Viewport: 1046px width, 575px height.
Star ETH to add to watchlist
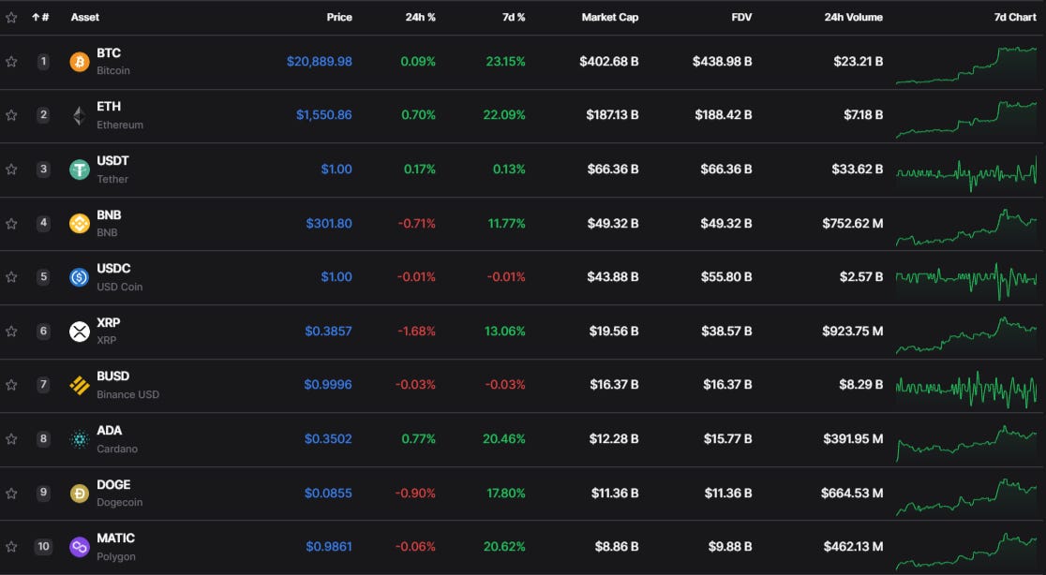(x=11, y=115)
